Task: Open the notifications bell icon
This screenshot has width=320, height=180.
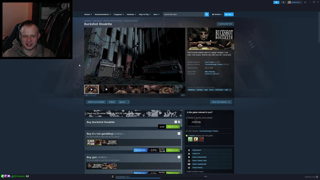Action: (x=283, y=2)
